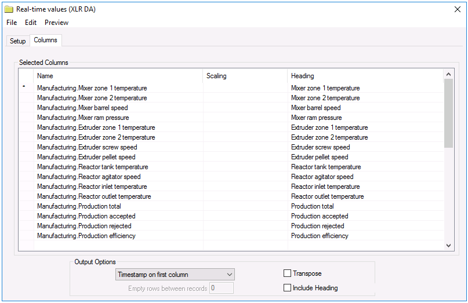This screenshot has height=303, width=468.
Task: Click heading cell Extruder zone 1 temperature
Action: [x=365, y=127]
